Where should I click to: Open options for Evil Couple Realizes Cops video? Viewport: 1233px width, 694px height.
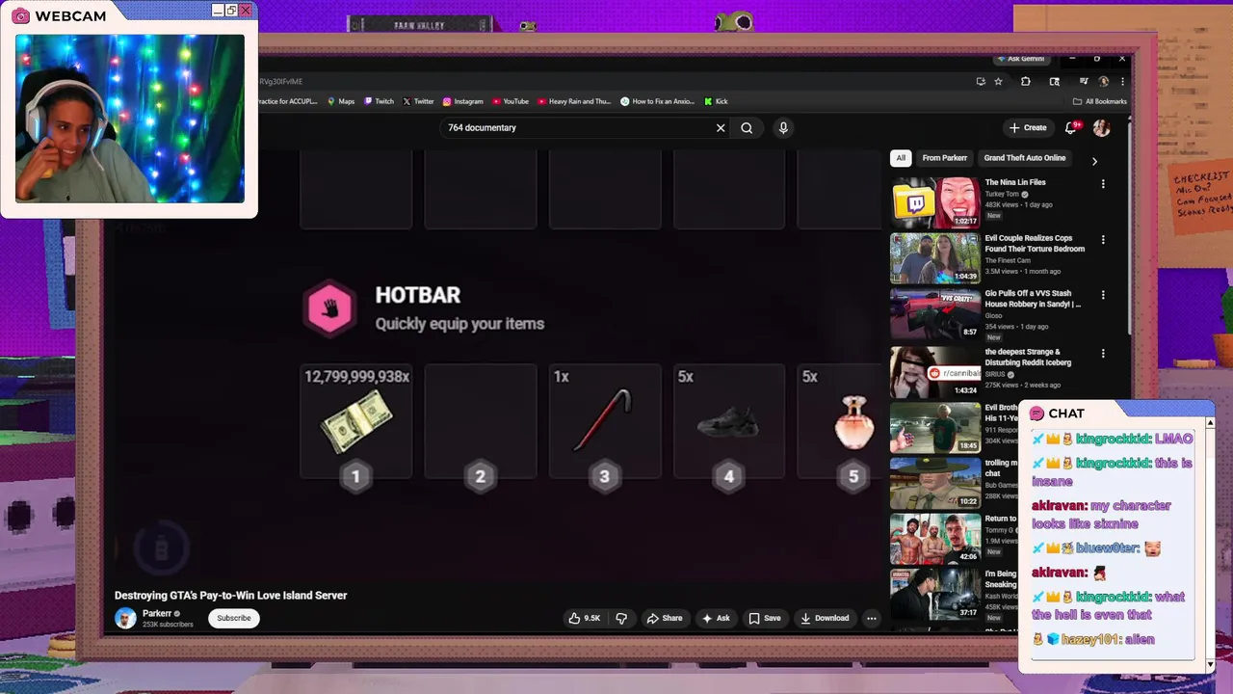(x=1103, y=239)
